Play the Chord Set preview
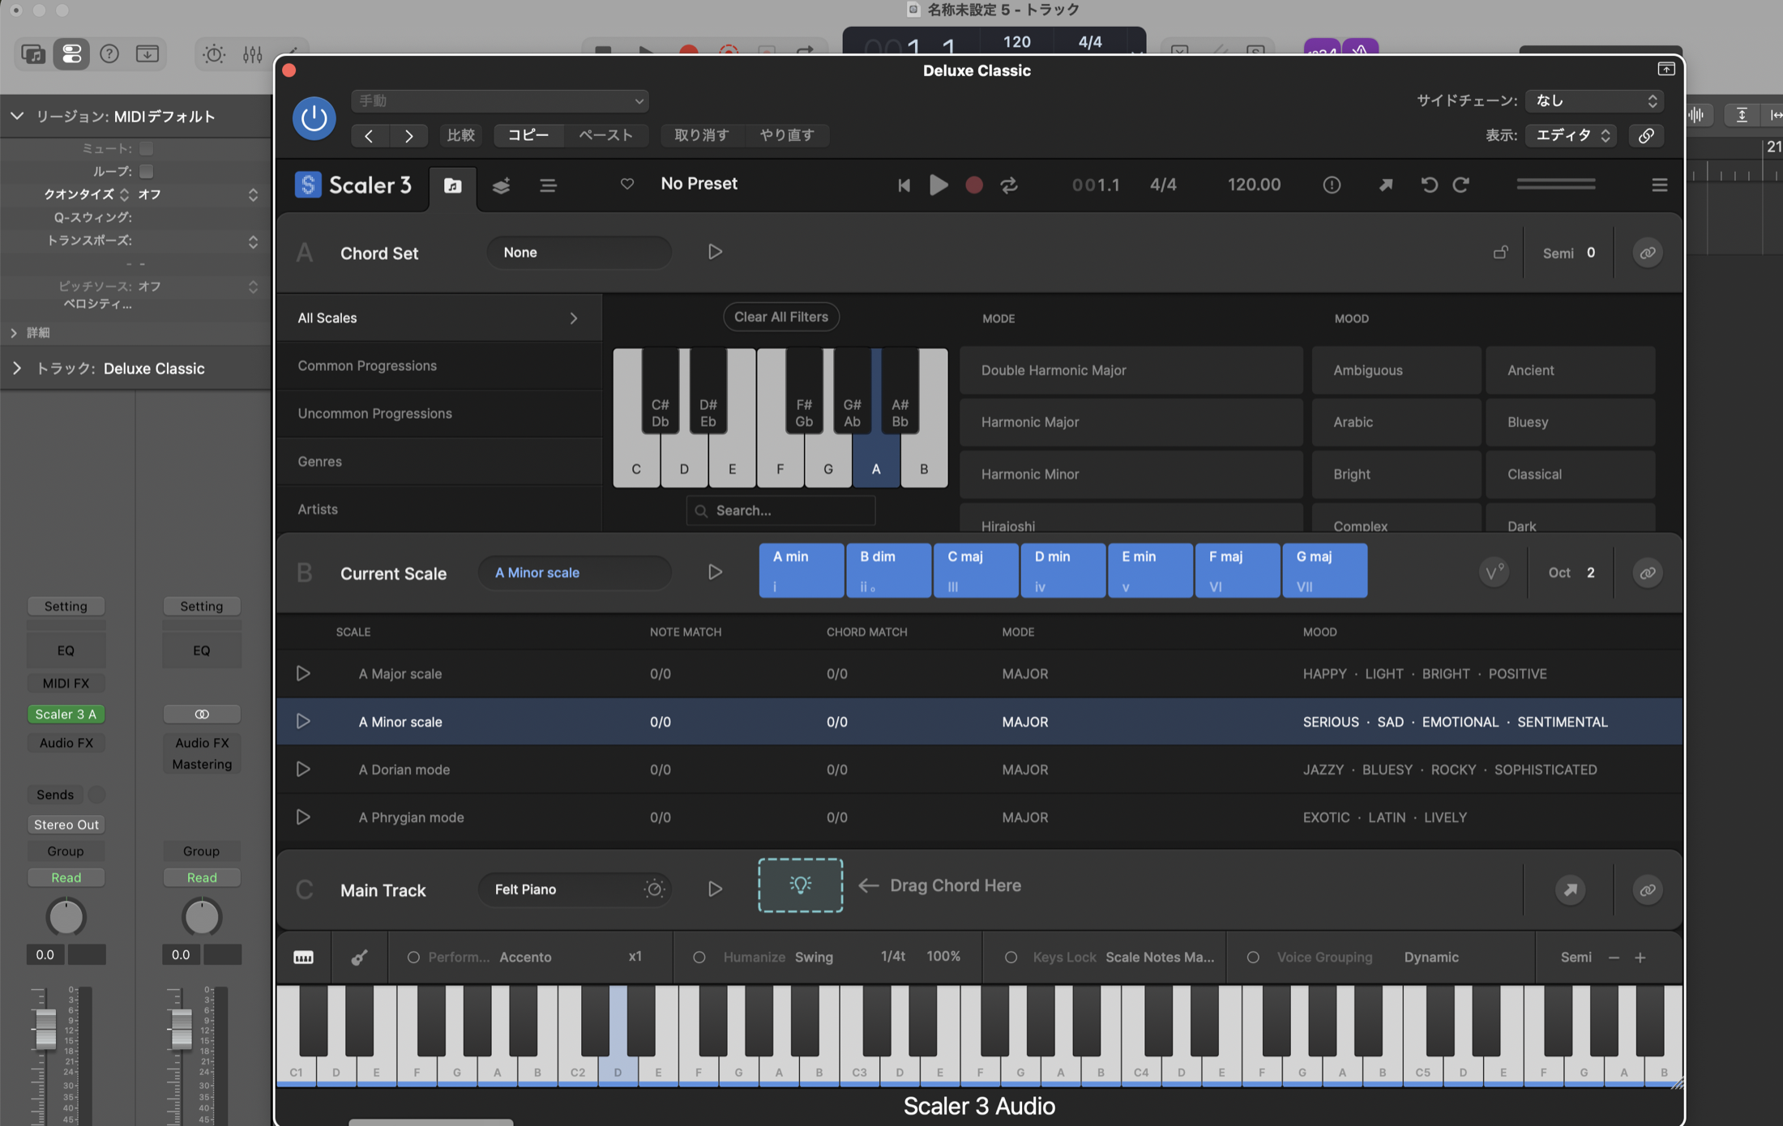 [714, 252]
